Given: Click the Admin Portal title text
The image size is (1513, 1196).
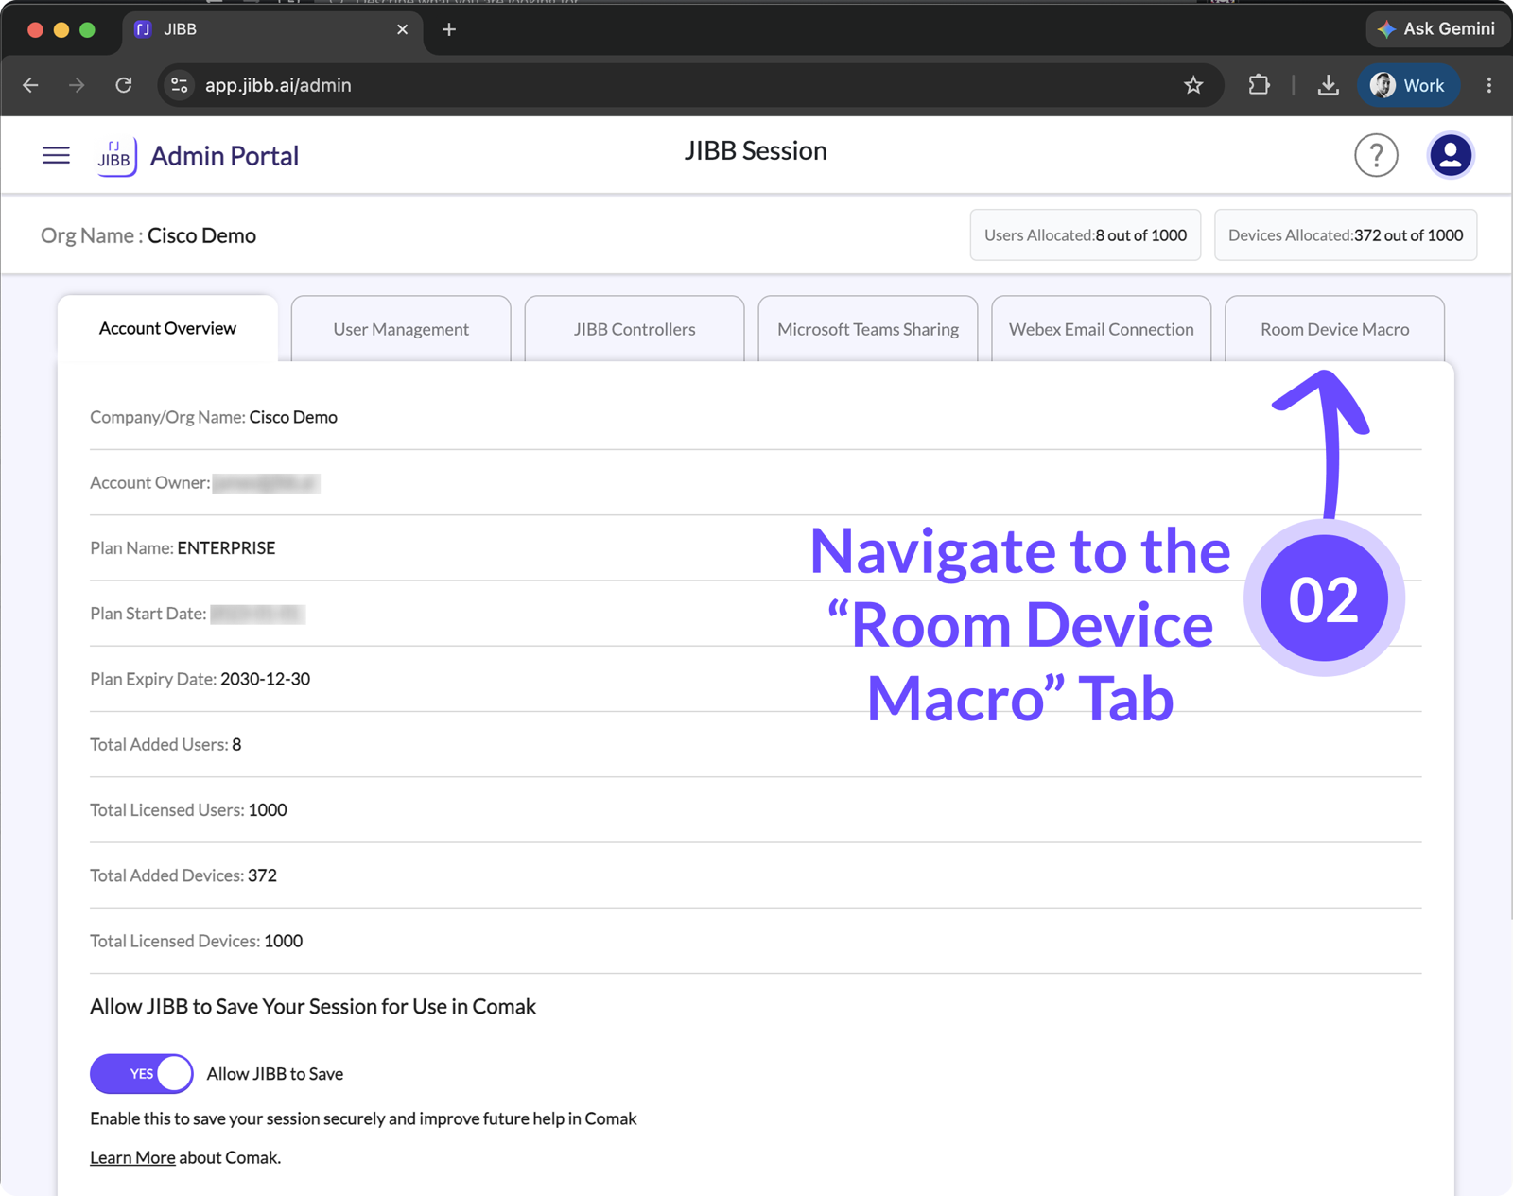Looking at the screenshot, I should (x=224, y=156).
